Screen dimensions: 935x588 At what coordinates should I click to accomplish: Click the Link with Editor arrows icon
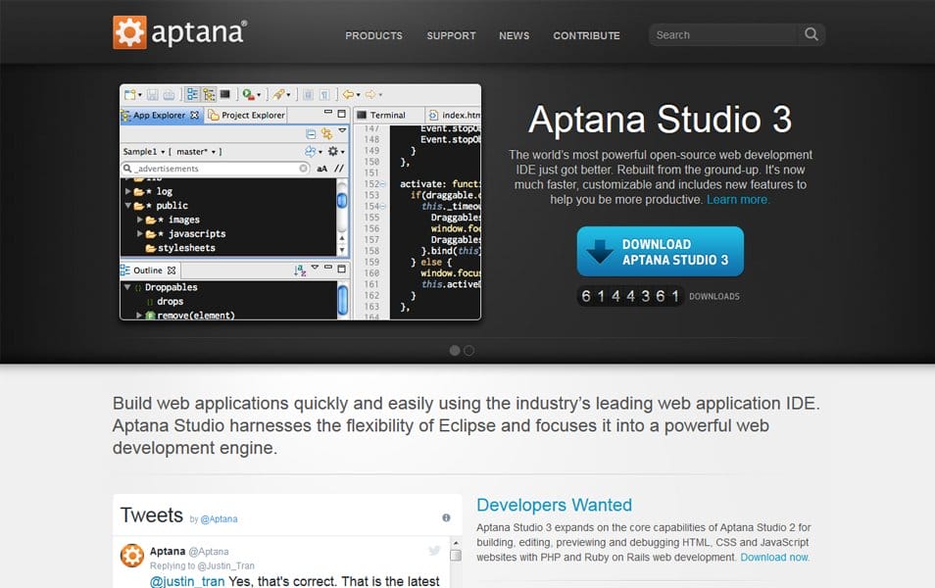pyautogui.click(x=326, y=133)
